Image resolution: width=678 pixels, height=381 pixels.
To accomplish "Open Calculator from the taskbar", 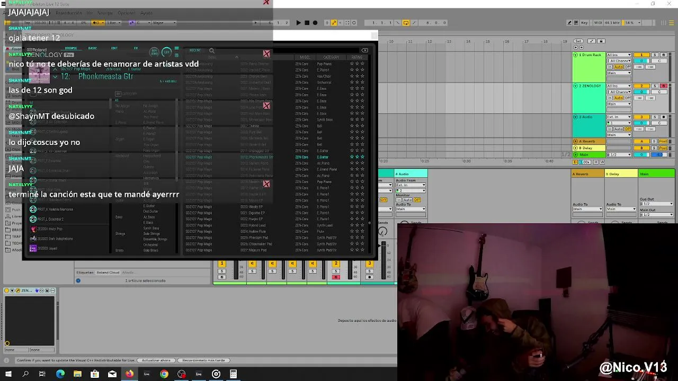I will tap(233, 374).
